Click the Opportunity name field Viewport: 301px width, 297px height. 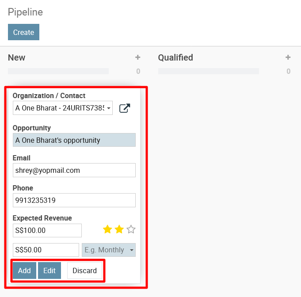(x=74, y=140)
